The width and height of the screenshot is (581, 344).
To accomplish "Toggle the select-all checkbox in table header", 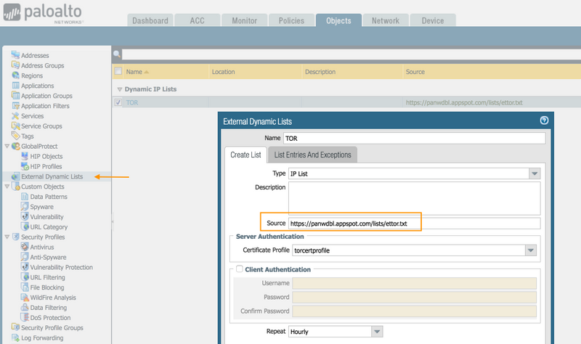I will coord(118,72).
